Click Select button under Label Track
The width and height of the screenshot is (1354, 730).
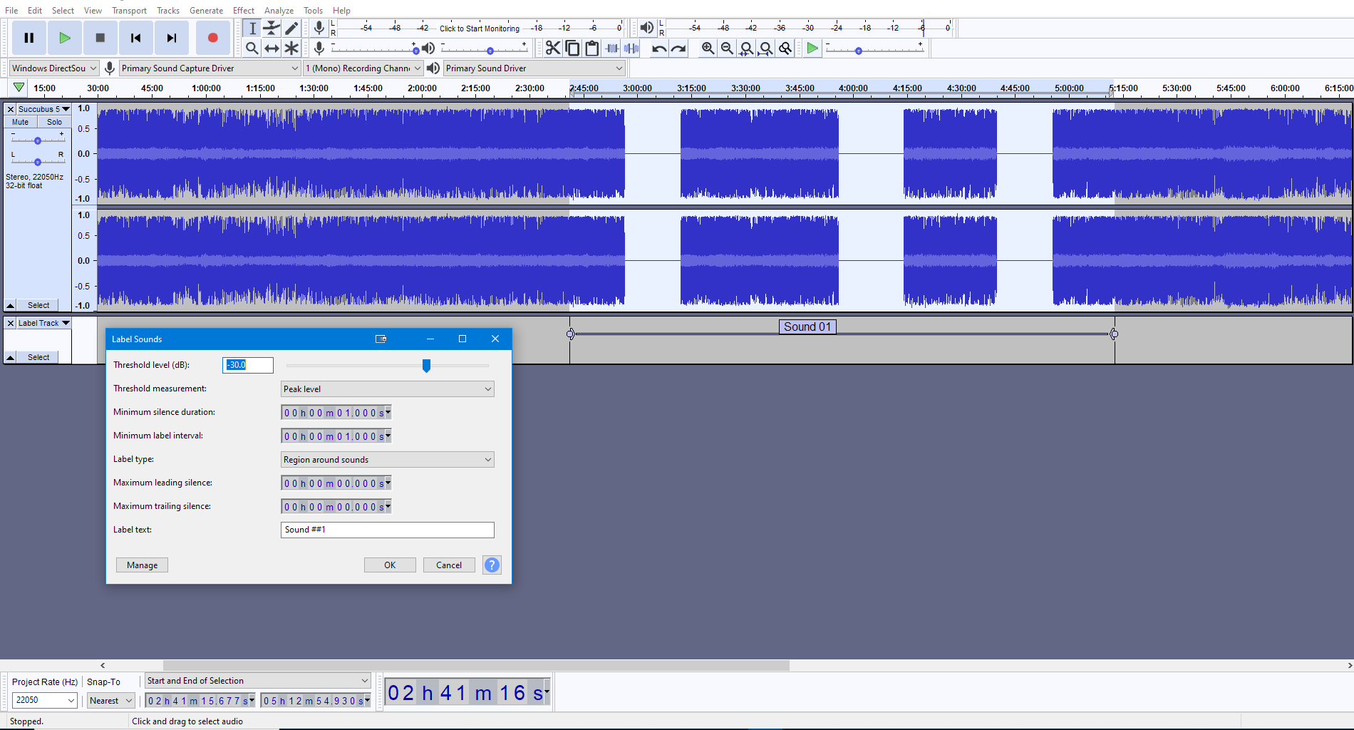point(38,357)
